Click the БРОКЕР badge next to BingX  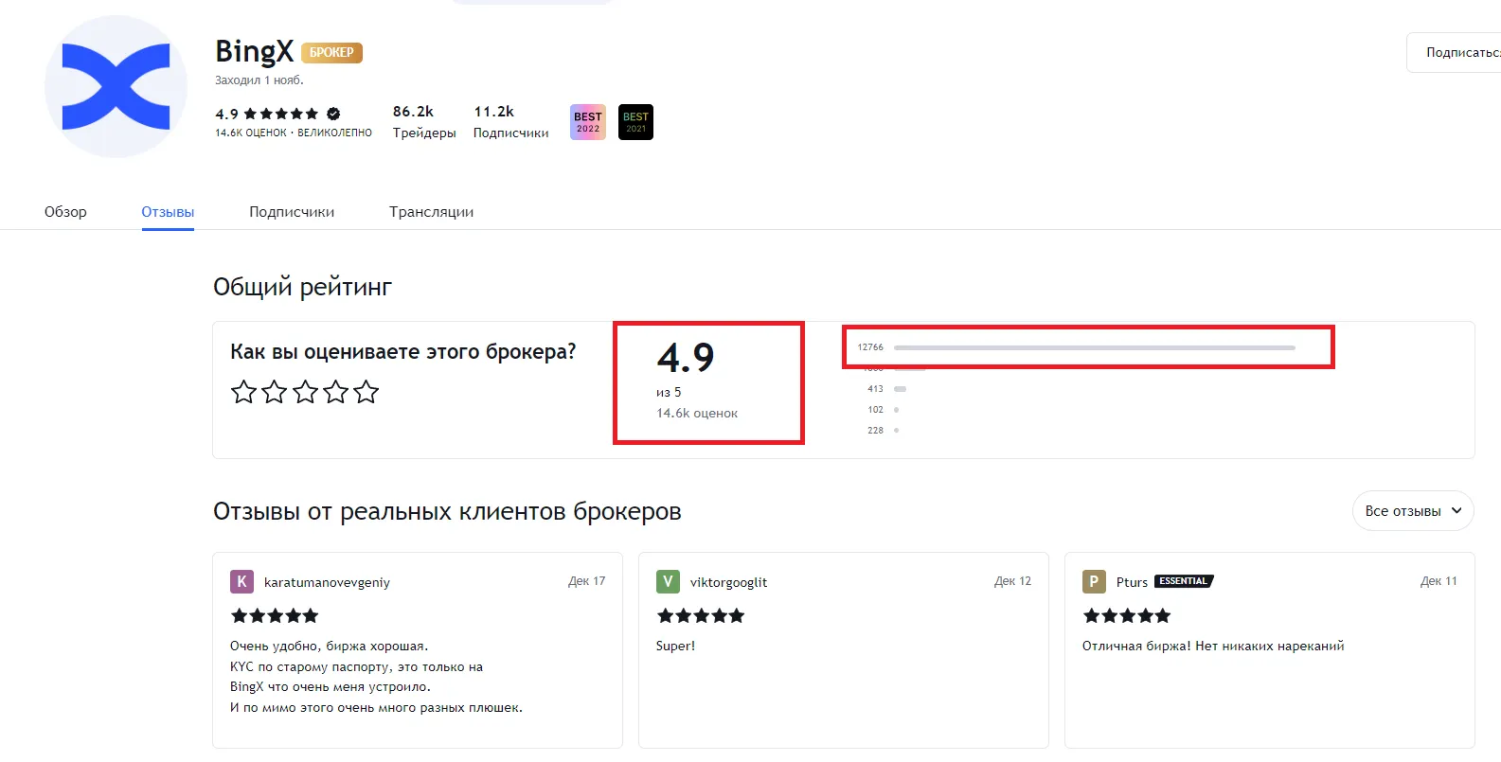pyautogui.click(x=331, y=53)
